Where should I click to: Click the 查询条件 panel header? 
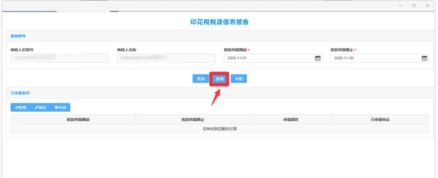coord(18,36)
